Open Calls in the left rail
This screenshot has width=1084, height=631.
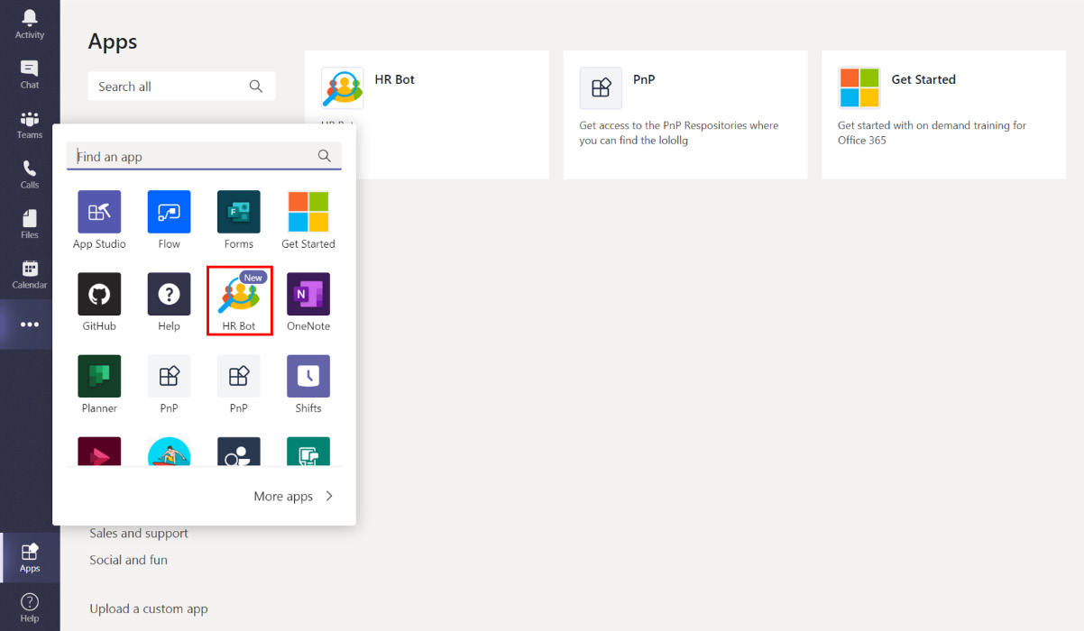pos(30,175)
